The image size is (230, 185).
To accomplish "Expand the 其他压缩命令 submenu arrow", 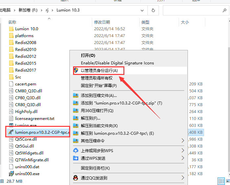I will [x=183, y=141].
